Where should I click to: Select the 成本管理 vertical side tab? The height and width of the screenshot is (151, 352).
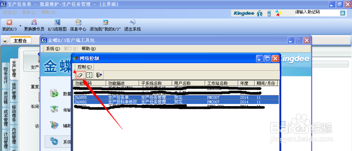tap(6, 118)
